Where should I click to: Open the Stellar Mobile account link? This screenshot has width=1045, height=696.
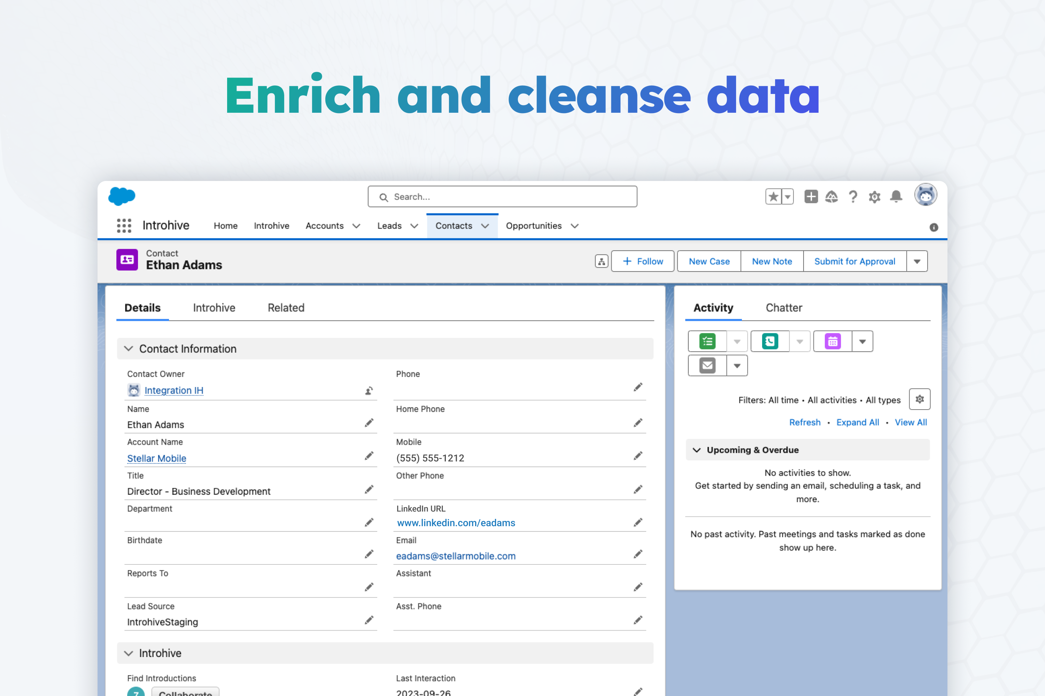[x=156, y=458]
